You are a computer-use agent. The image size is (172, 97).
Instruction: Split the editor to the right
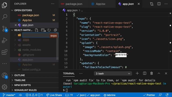pos(159,4)
